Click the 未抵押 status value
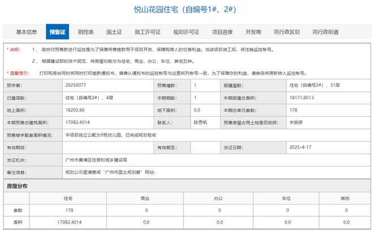The image size is (373, 230). tap(296, 122)
